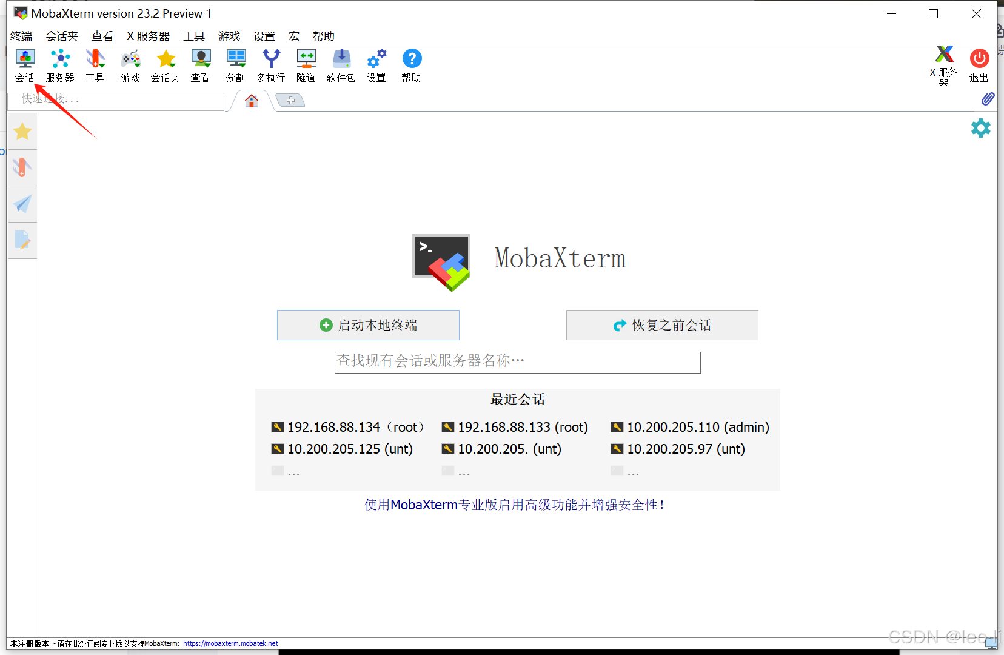This screenshot has height=655, width=1004.
Task: Open recent session 10.200.205.125 (unt)
Action: click(x=343, y=449)
